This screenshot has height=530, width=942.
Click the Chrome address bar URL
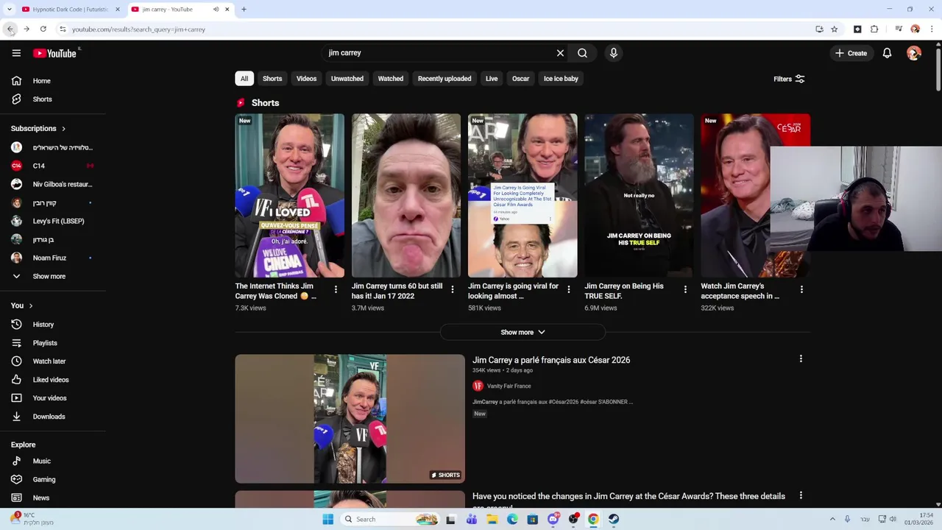click(138, 29)
